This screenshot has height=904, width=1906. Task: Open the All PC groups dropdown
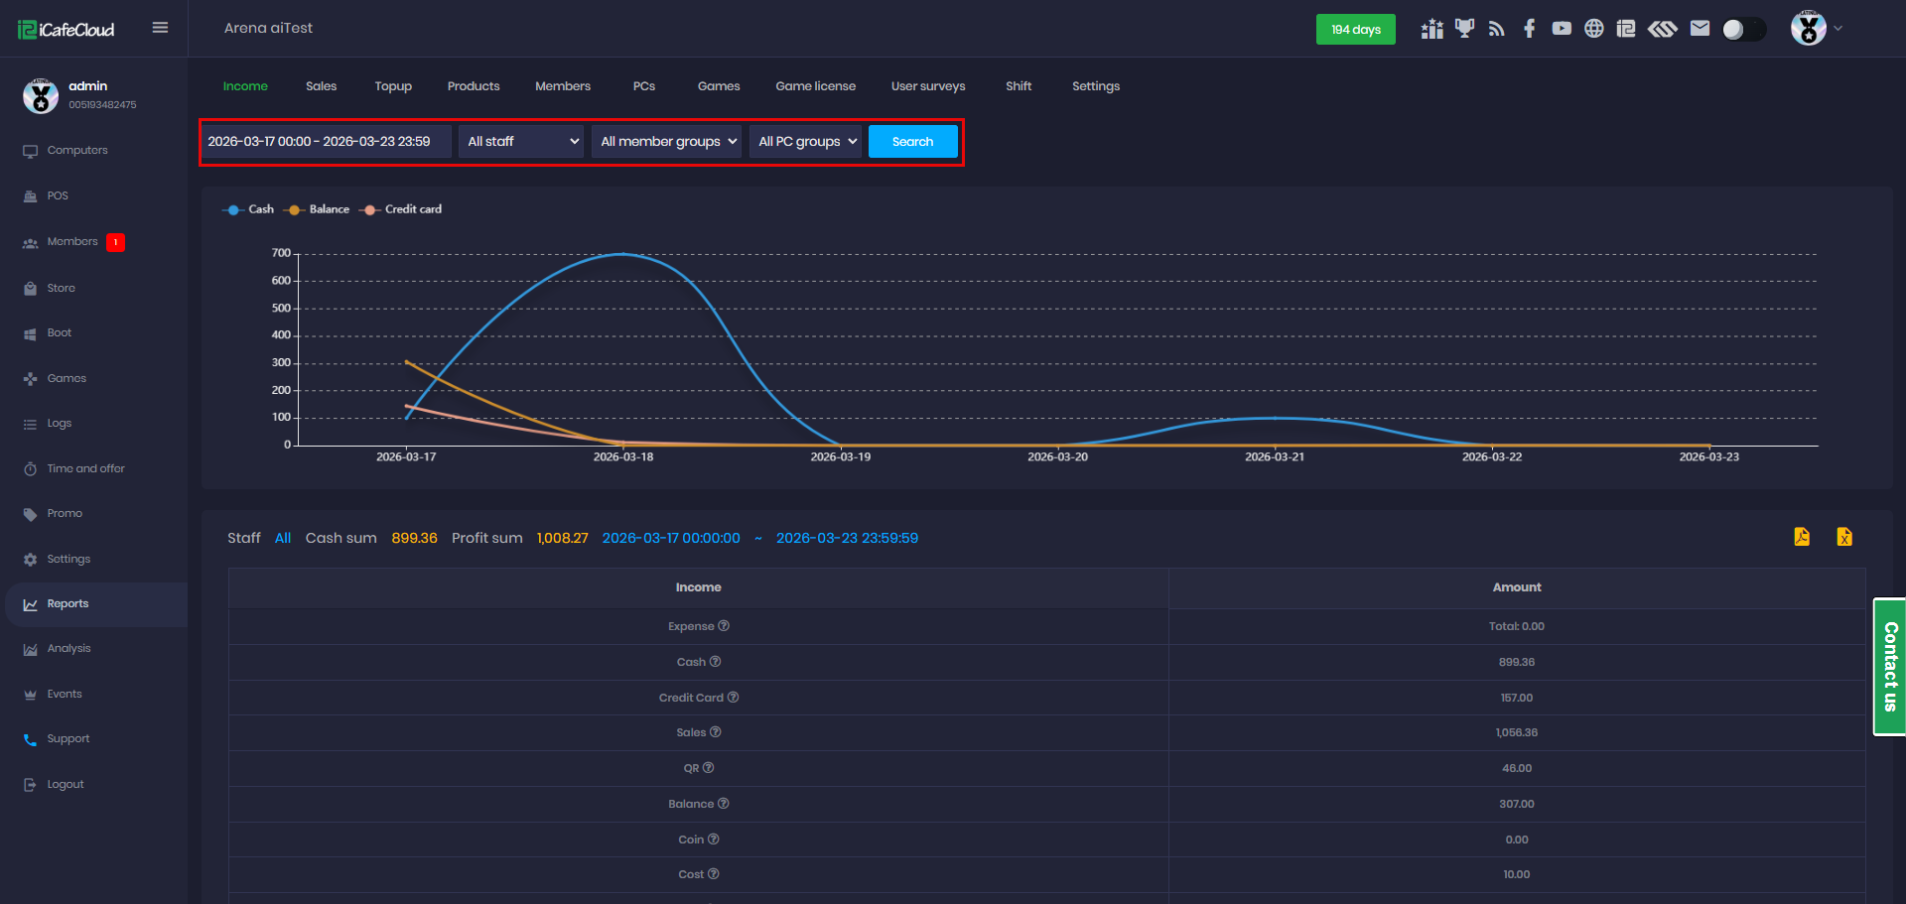coord(806,142)
